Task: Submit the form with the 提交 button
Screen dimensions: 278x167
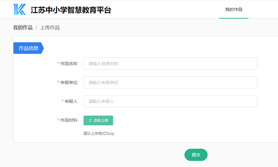Action: (x=196, y=155)
